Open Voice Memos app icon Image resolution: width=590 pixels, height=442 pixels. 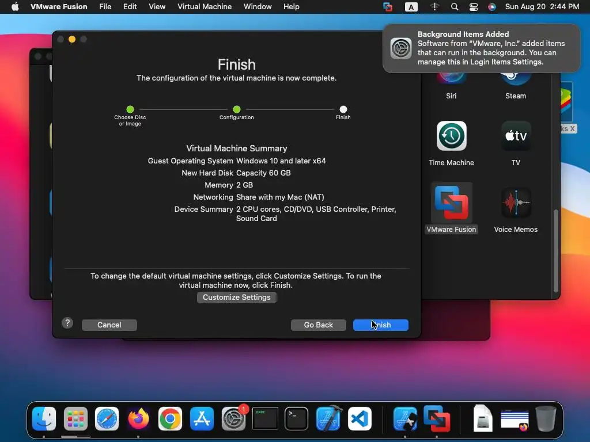click(516, 203)
